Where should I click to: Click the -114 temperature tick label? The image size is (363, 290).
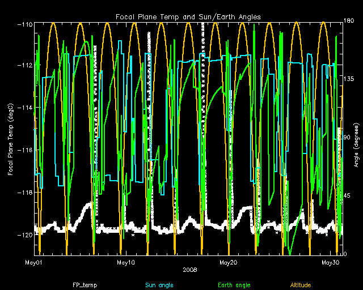(24, 108)
